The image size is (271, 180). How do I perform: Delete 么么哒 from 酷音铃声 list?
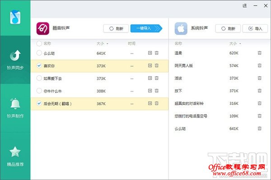point(157,53)
